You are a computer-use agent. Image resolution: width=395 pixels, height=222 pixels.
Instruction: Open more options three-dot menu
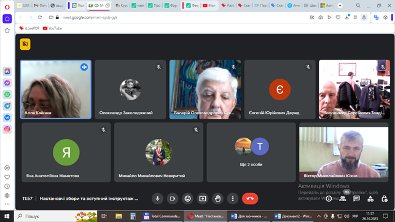tap(233, 199)
